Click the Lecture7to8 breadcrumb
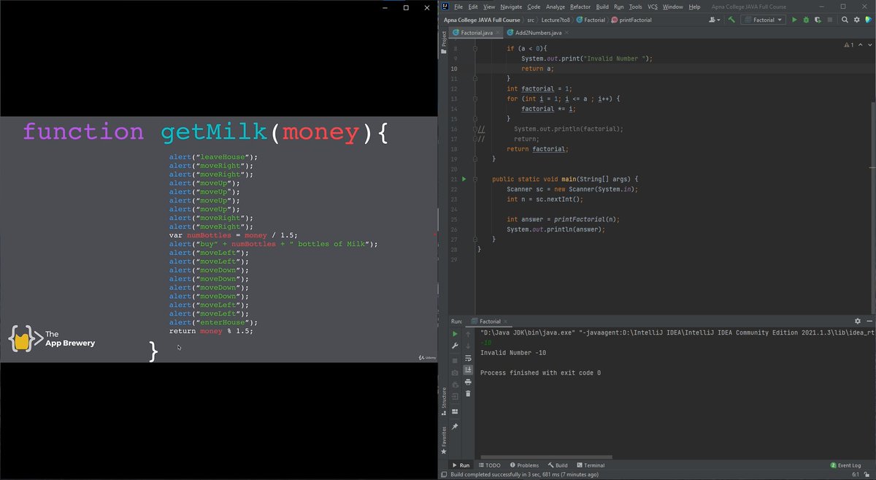 [x=556, y=20]
